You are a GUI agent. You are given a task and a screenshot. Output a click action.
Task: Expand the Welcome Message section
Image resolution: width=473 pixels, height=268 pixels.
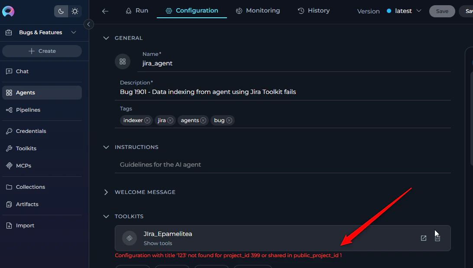106,192
